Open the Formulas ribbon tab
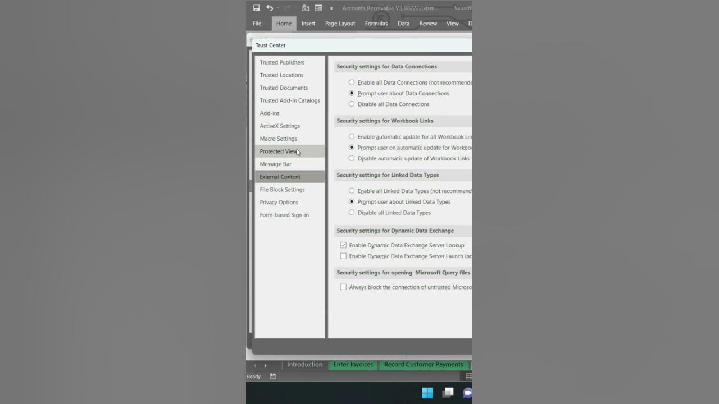The width and height of the screenshot is (719, 404). coord(376,24)
